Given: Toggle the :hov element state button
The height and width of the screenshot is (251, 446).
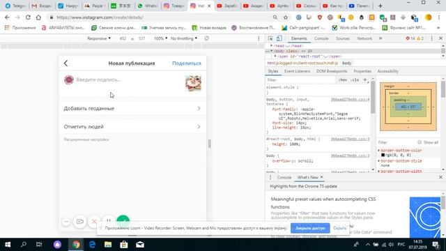Looking at the screenshot, I should [x=343, y=80].
